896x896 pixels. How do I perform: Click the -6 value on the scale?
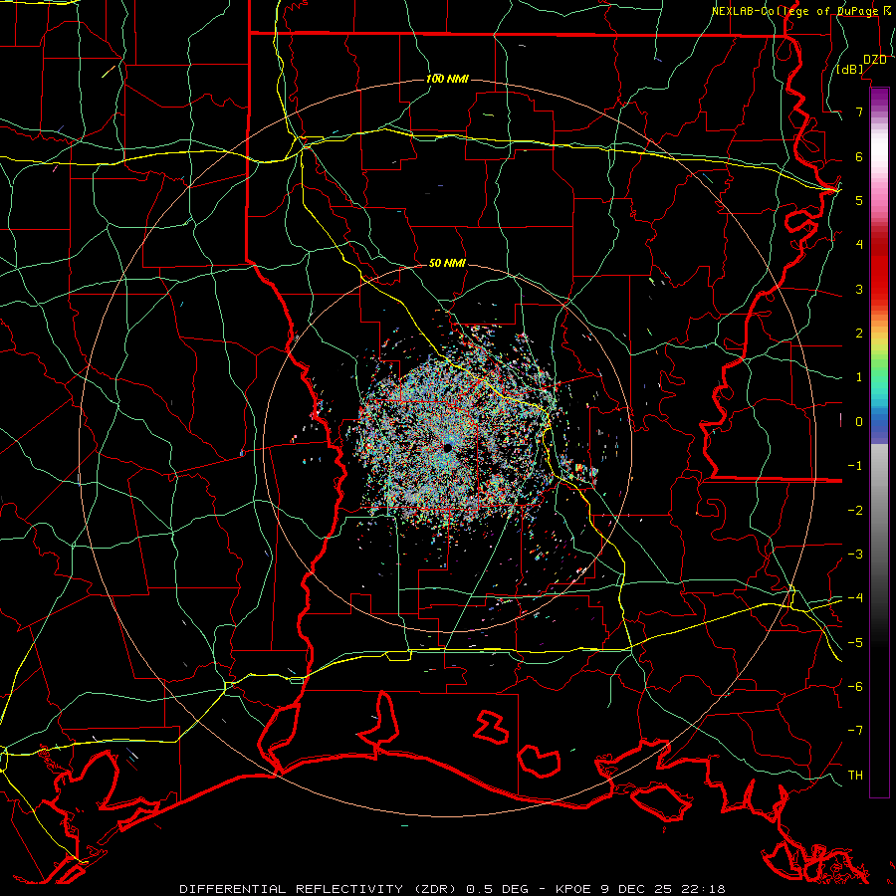coord(855,687)
